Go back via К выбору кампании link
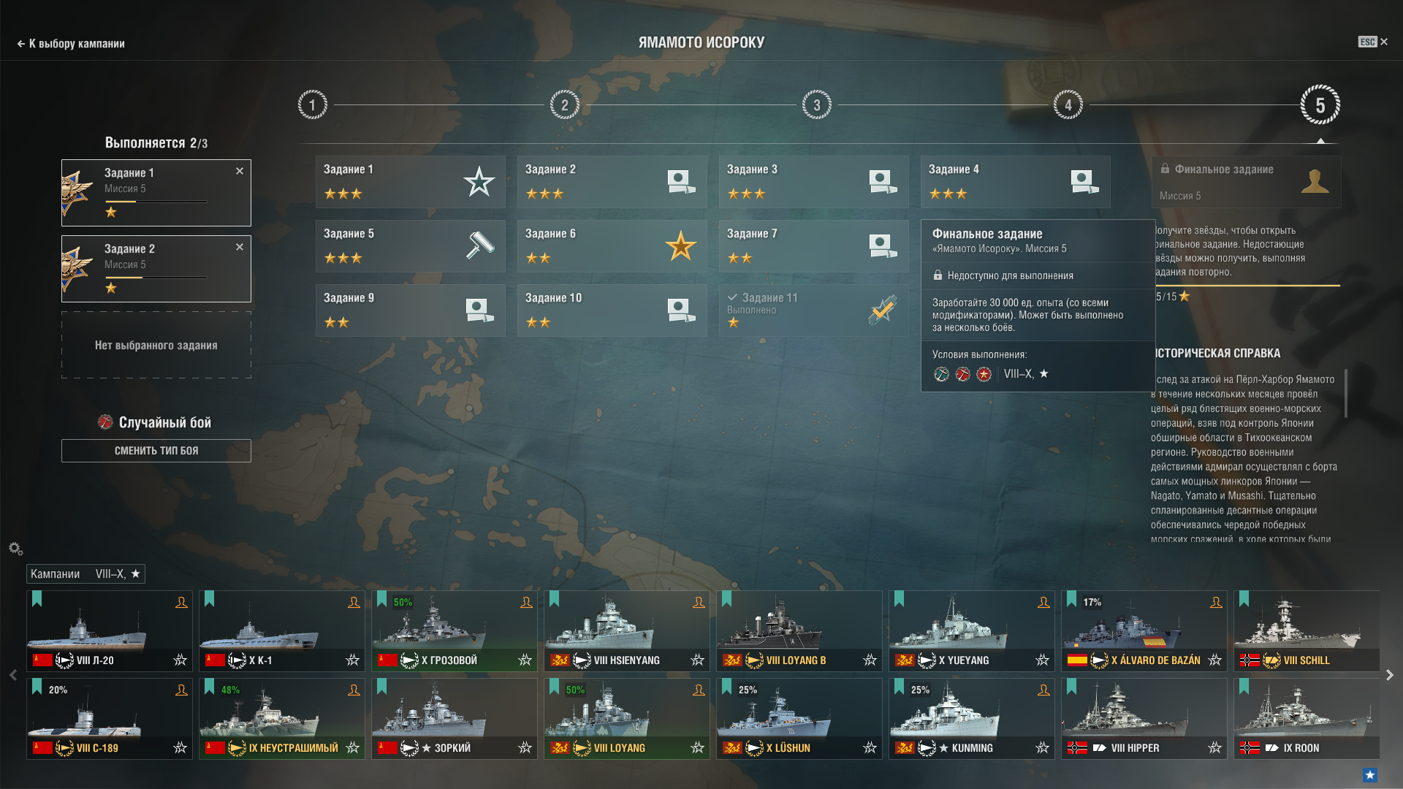Screen dimensions: 1403x789 click(x=71, y=44)
